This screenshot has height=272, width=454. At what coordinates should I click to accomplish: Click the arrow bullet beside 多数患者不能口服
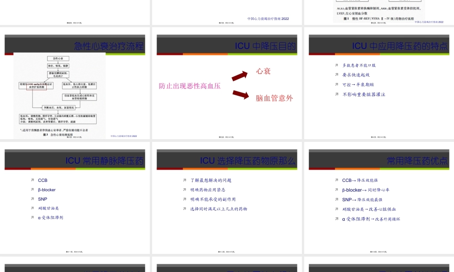click(x=336, y=65)
